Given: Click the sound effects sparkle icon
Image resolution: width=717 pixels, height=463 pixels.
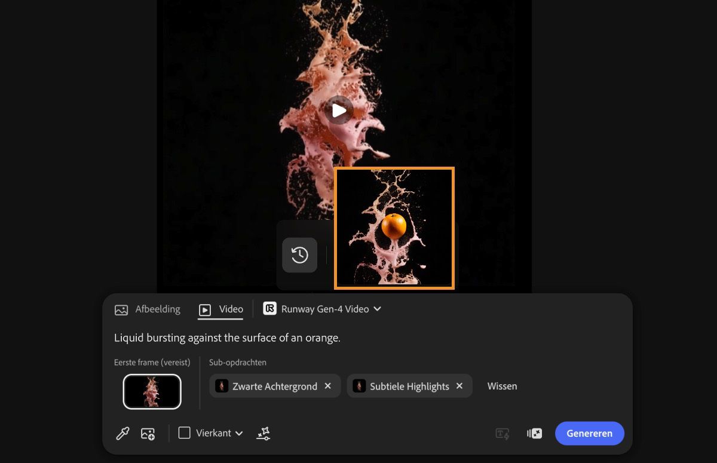Looking at the screenshot, I should [x=534, y=434].
